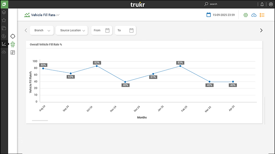Open the Source Location filter dropdown
The image size is (275, 154).
72,31
